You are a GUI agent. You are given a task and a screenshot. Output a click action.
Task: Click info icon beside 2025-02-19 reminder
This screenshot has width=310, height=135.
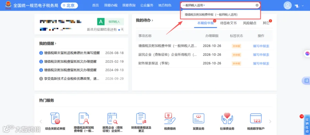41,62
